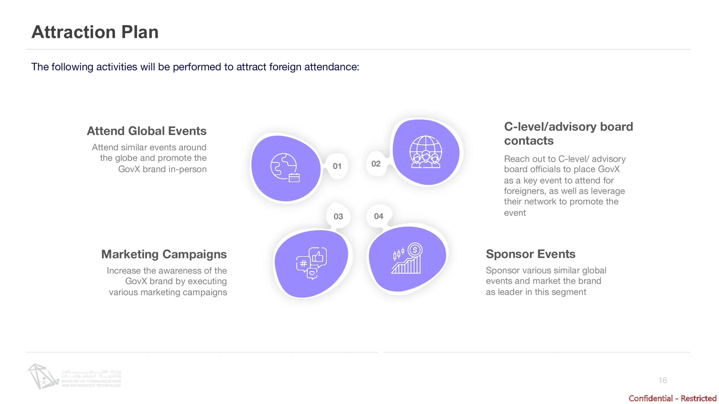Click the globe with people icon
Viewport: 719px width, 404px height.
[426, 152]
